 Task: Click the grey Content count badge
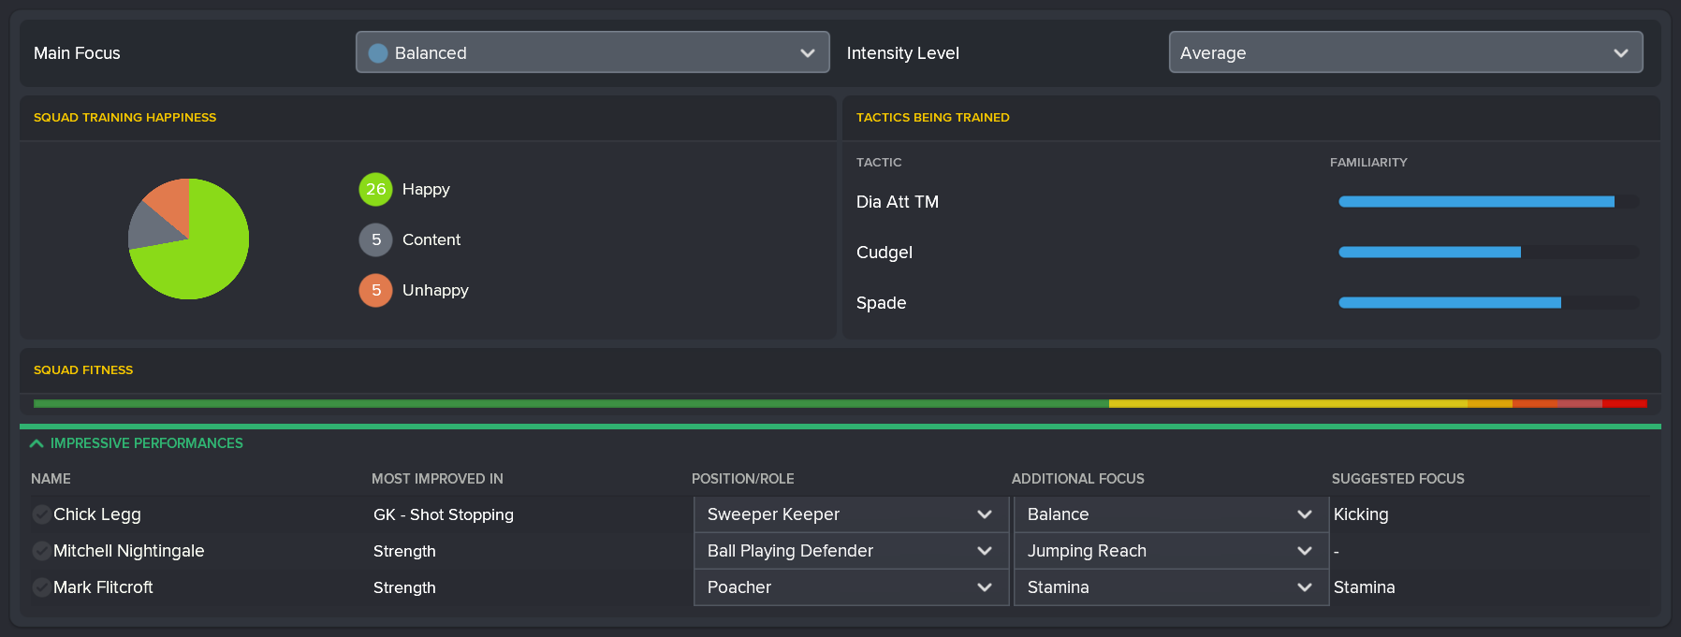click(x=375, y=240)
